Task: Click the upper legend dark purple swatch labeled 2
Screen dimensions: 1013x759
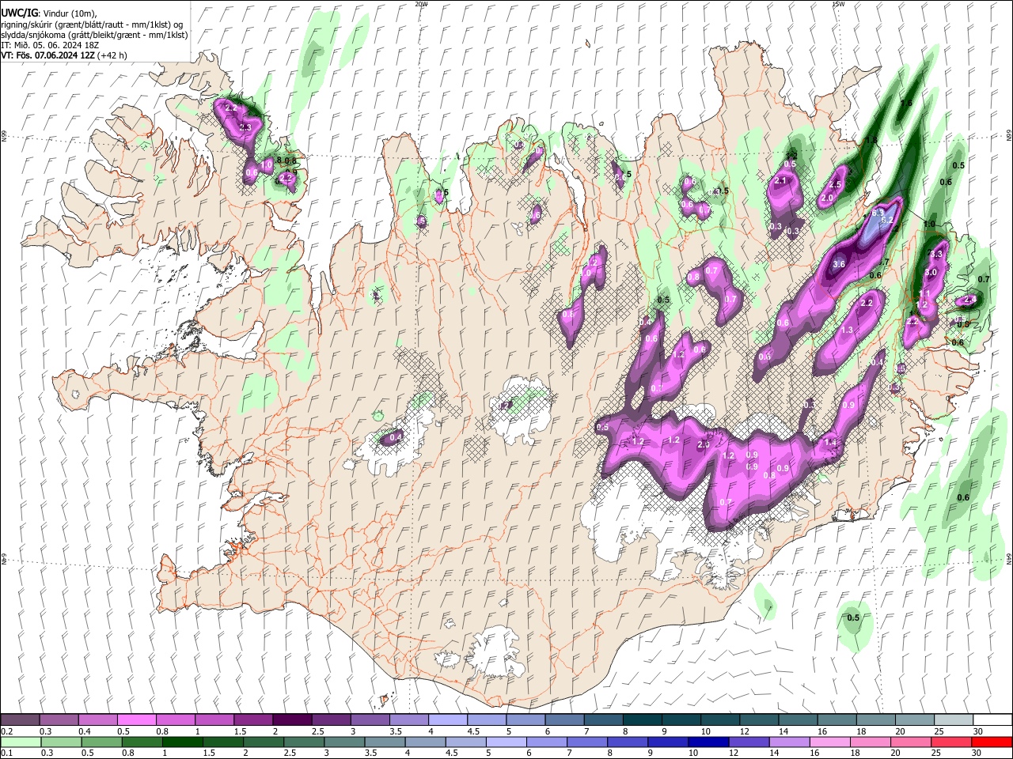Action: 292,719
